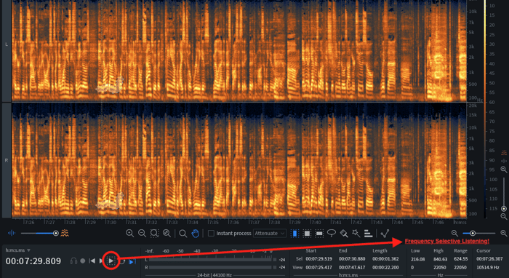The image size is (509, 278).
Task: Click the 00:07:29.809 timecode display
Action: pos(33,261)
